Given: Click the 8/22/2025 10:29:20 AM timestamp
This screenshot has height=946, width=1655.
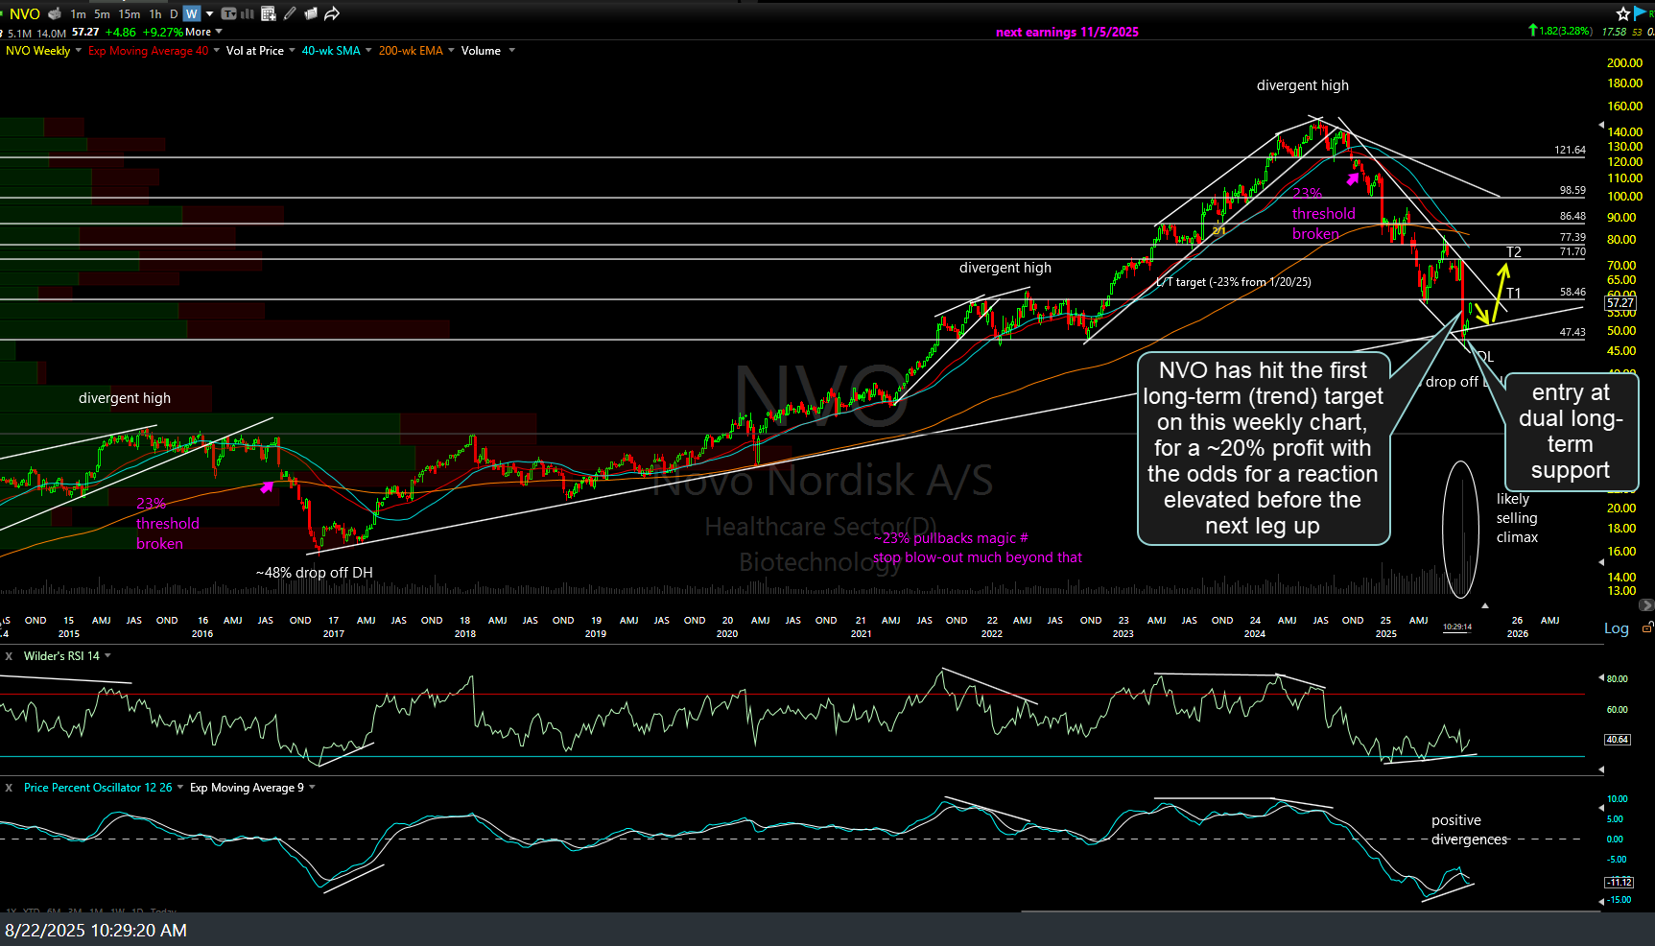Looking at the screenshot, I should click(96, 931).
